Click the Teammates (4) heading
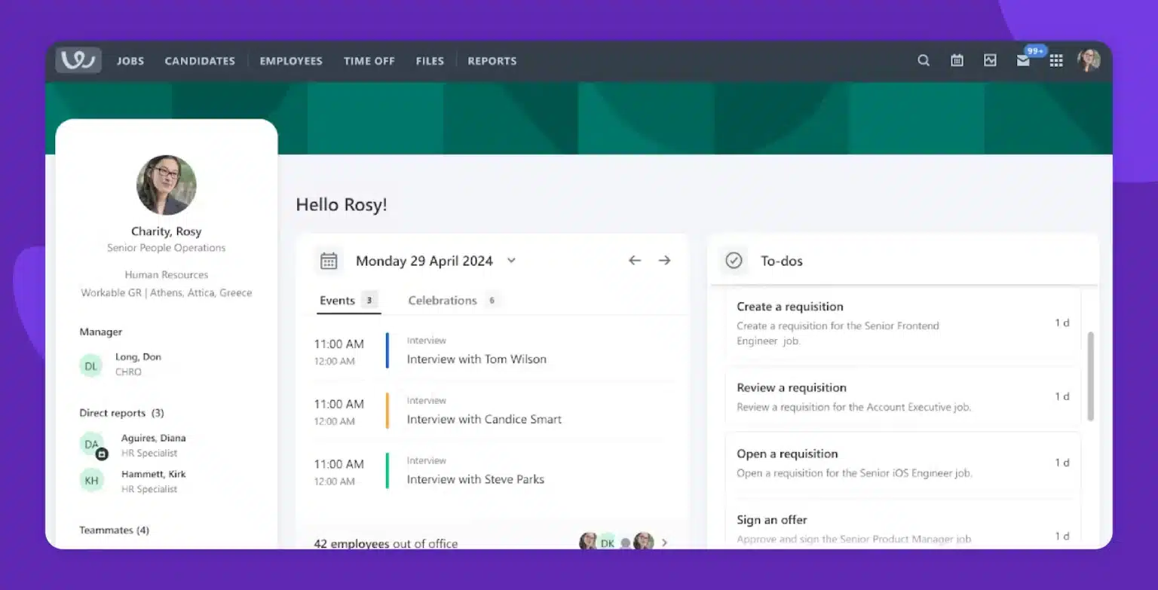1158x590 pixels. coord(114,530)
